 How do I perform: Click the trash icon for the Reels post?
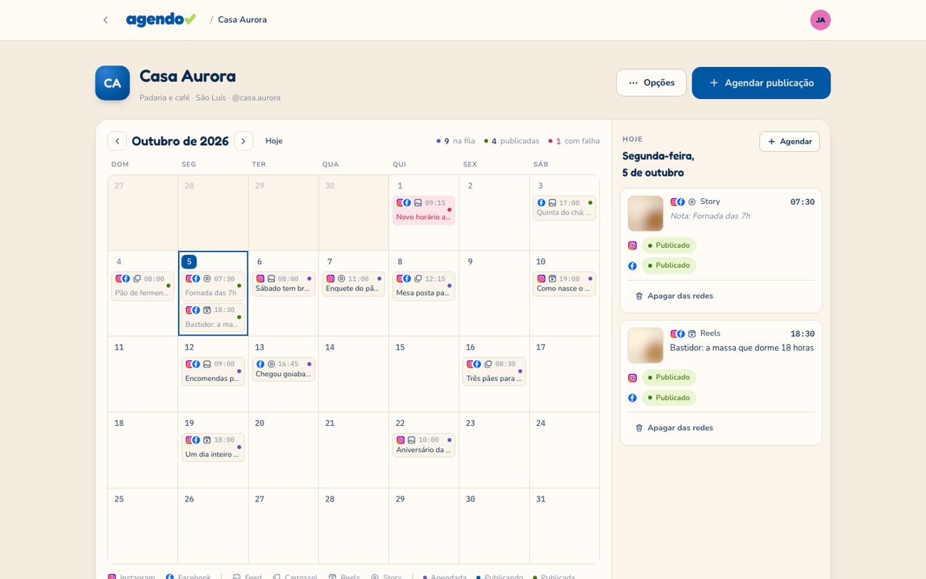pos(639,428)
